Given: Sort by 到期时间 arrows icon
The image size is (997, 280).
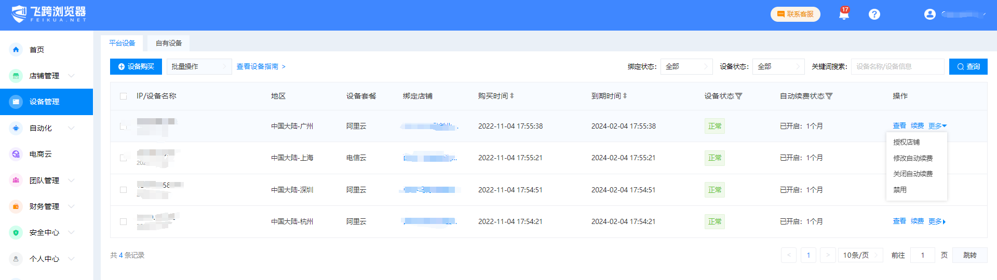Looking at the screenshot, I should pyautogui.click(x=625, y=96).
